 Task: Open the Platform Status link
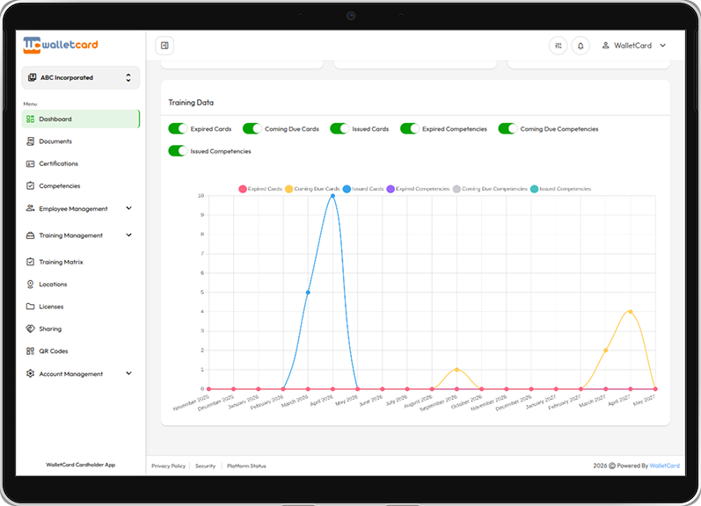point(246,466)
